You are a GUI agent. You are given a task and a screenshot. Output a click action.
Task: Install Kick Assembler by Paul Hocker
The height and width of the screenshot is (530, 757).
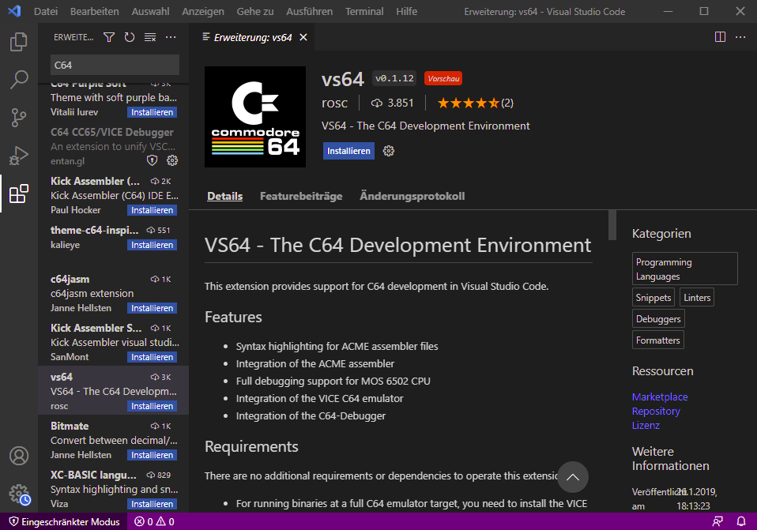point(152,210)
